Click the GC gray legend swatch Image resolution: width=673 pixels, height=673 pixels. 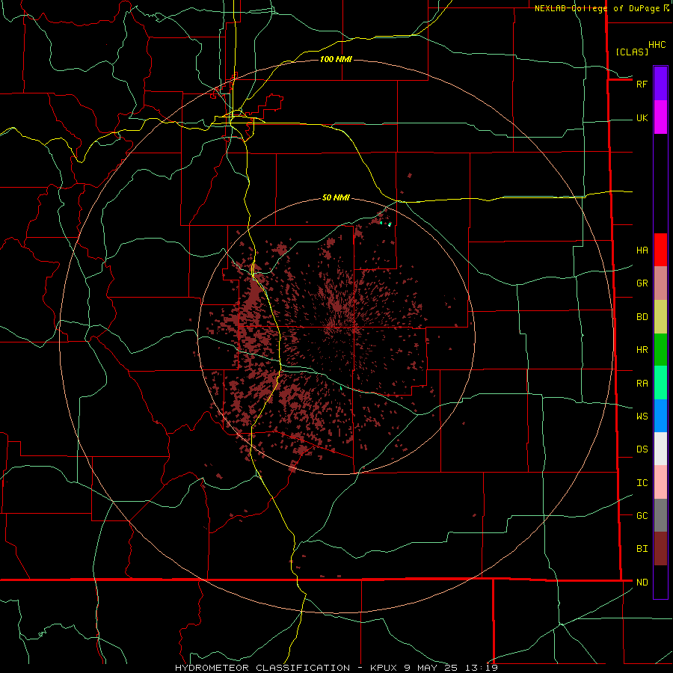pyautogui.click(x=660, y=515)
